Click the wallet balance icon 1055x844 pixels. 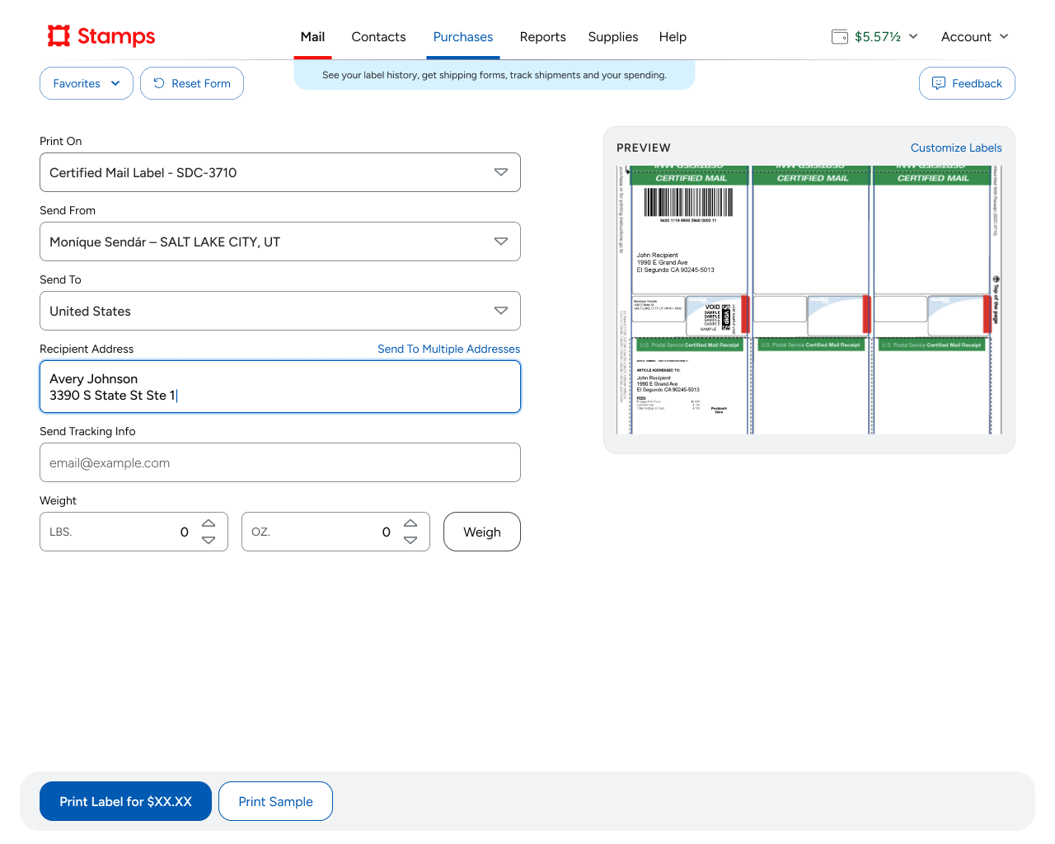coord(839,36)
